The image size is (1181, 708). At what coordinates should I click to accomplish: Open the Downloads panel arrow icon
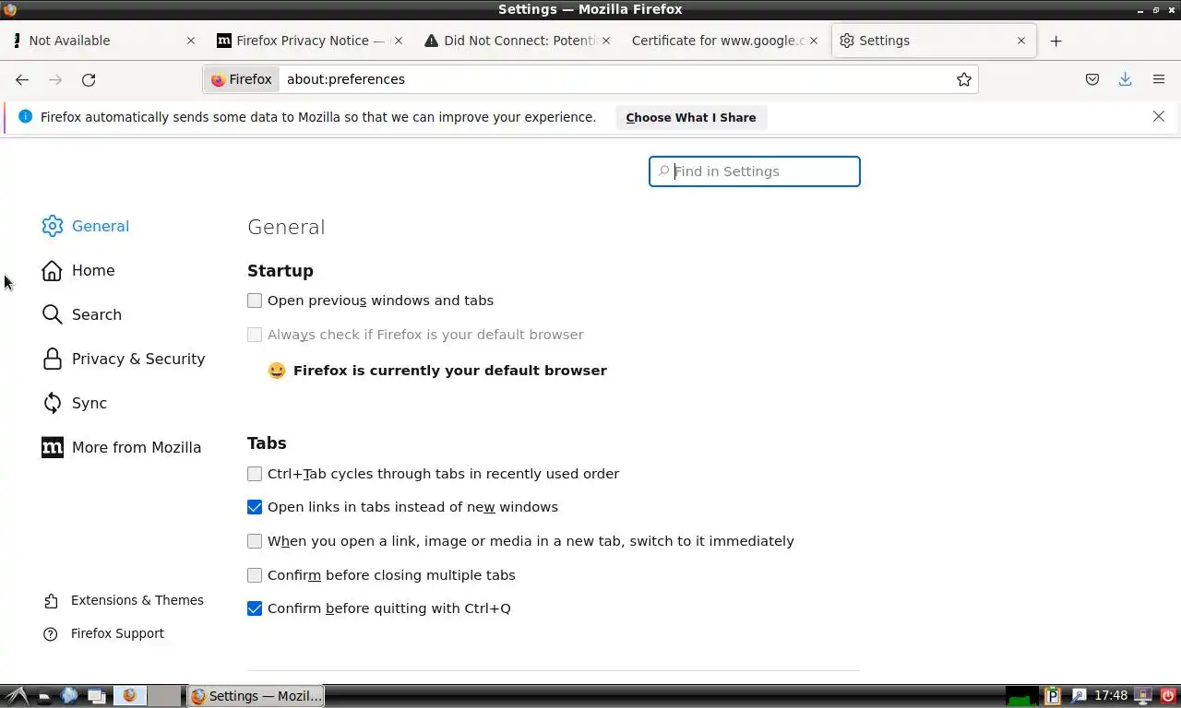[x=1125, y=79]
